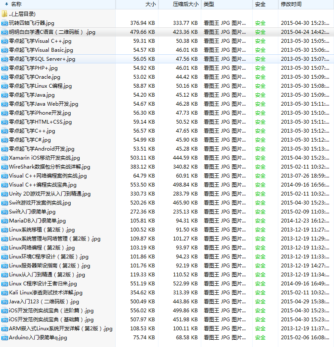
Task: Click JPG icon of Kali Linux渗透测试技术详解.jpg
Action: tap(5, 293)
